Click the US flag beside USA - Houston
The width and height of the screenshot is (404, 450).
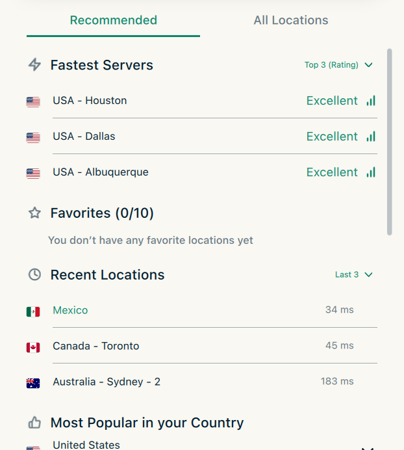click(x=33, y=102)
